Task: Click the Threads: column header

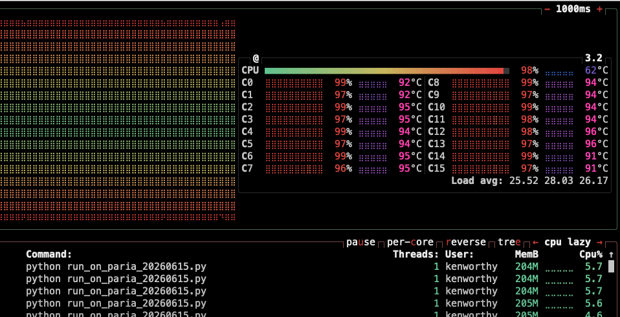Action: click(416, 254)
